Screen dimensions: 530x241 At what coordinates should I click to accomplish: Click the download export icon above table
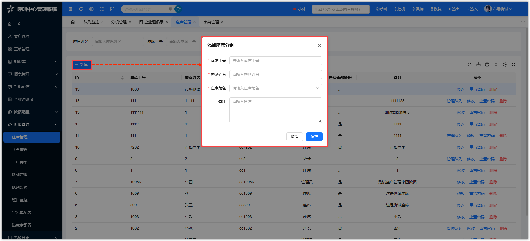[478, 65]
